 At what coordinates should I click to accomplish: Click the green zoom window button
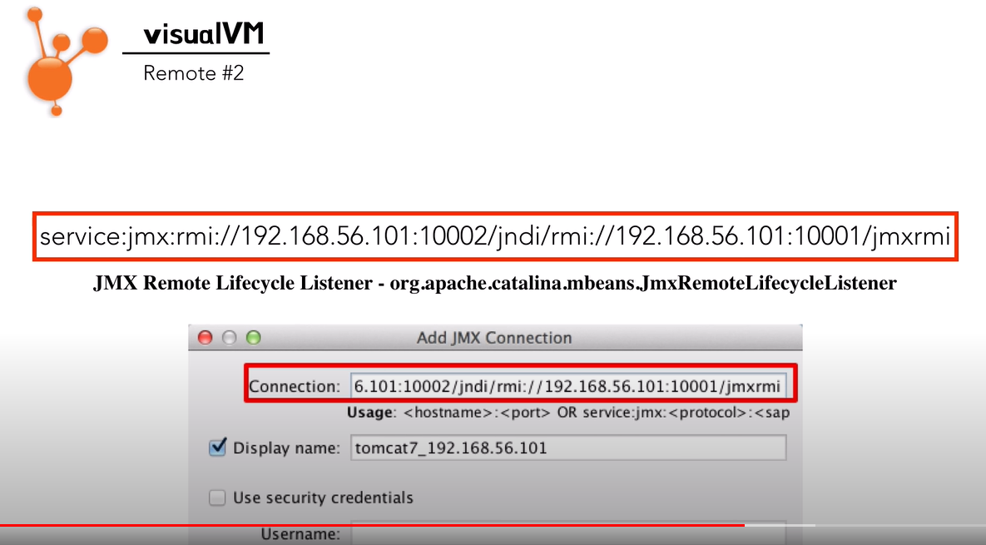[254, 338]
